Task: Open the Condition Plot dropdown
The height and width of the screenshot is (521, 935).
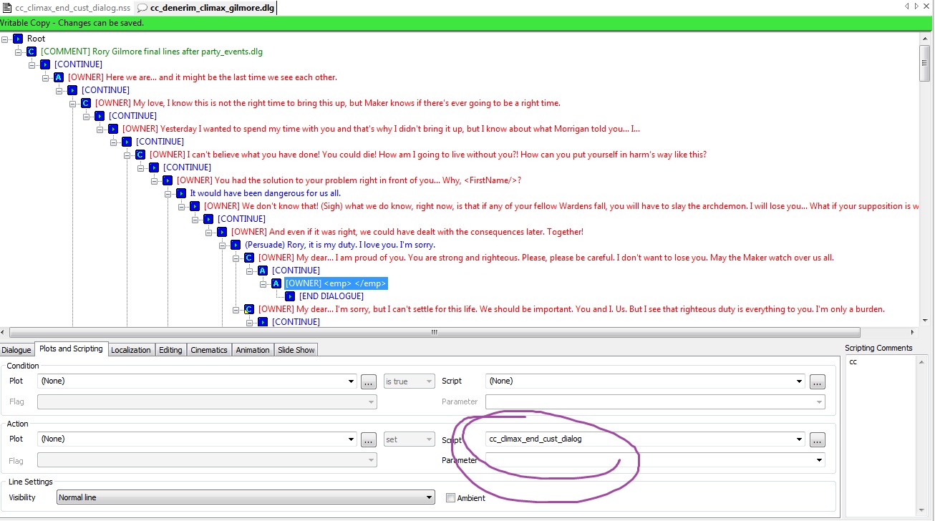Action: pyautogui.click(x=350, y=381)
